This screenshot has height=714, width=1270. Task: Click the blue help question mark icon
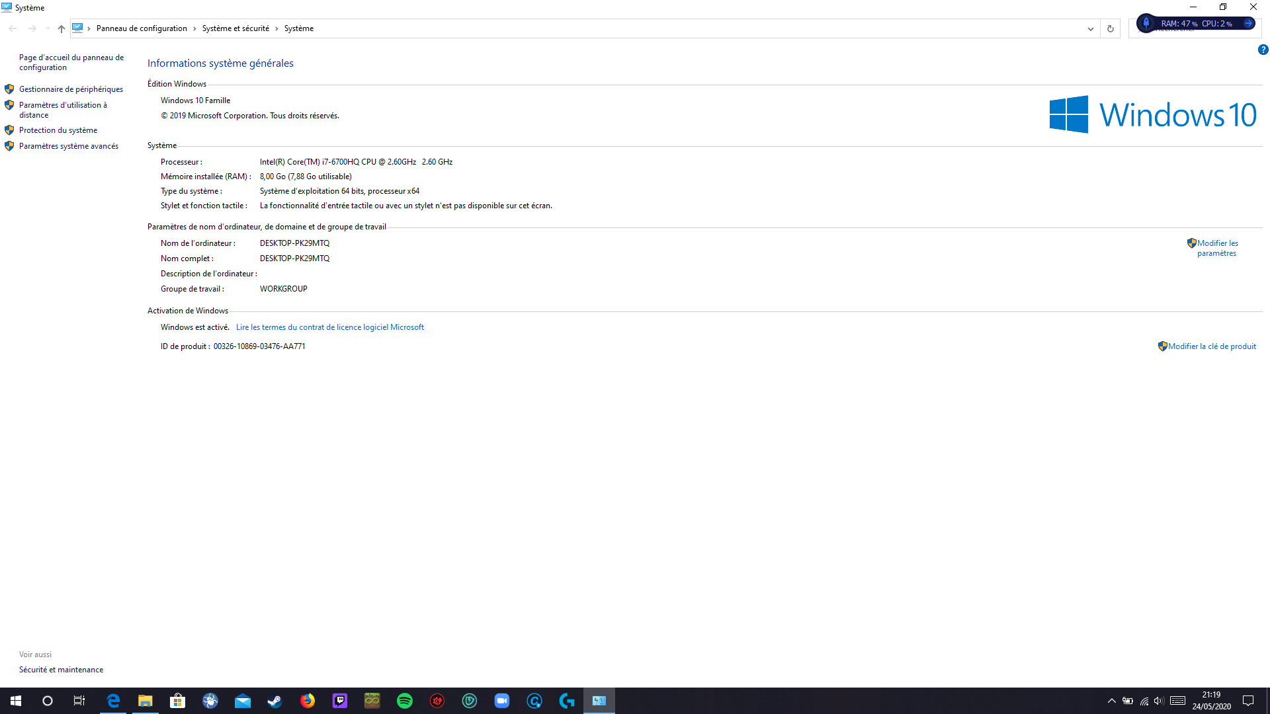(x=1263, y=50)
